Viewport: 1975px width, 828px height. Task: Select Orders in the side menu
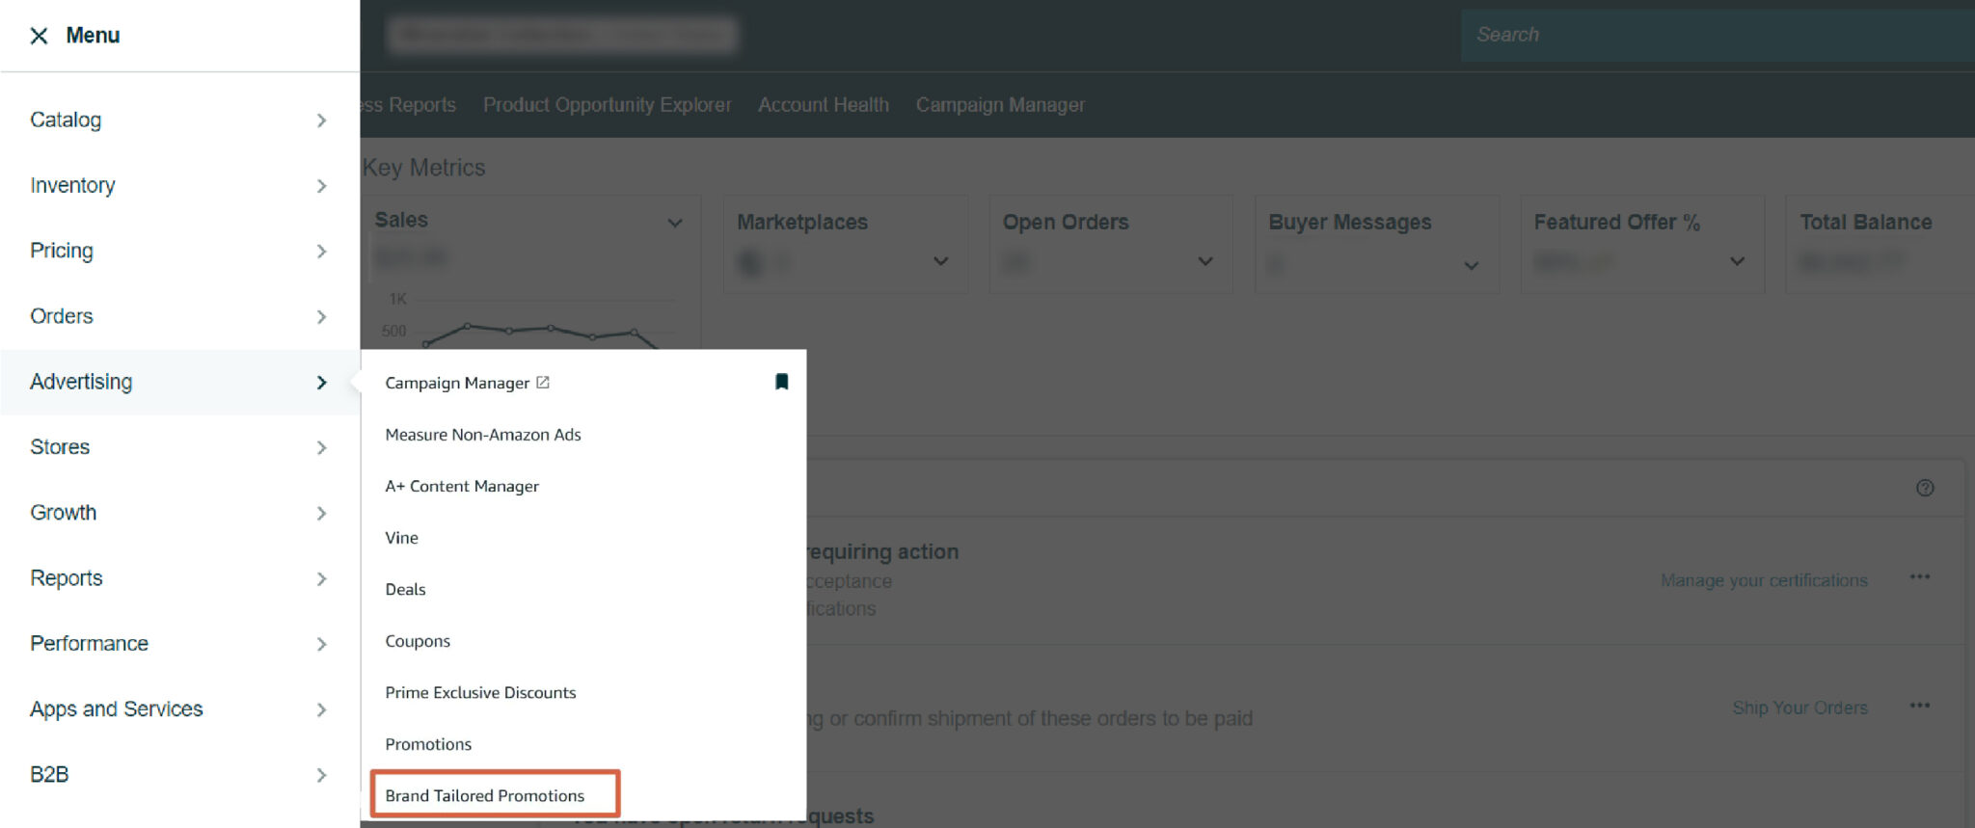(62, 316)
